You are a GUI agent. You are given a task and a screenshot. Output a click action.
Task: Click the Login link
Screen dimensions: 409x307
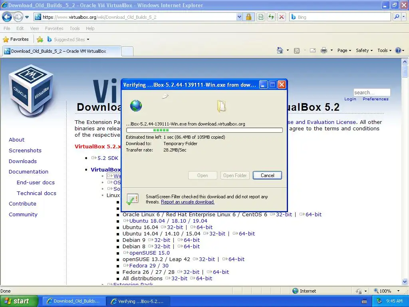pos(350,99)
